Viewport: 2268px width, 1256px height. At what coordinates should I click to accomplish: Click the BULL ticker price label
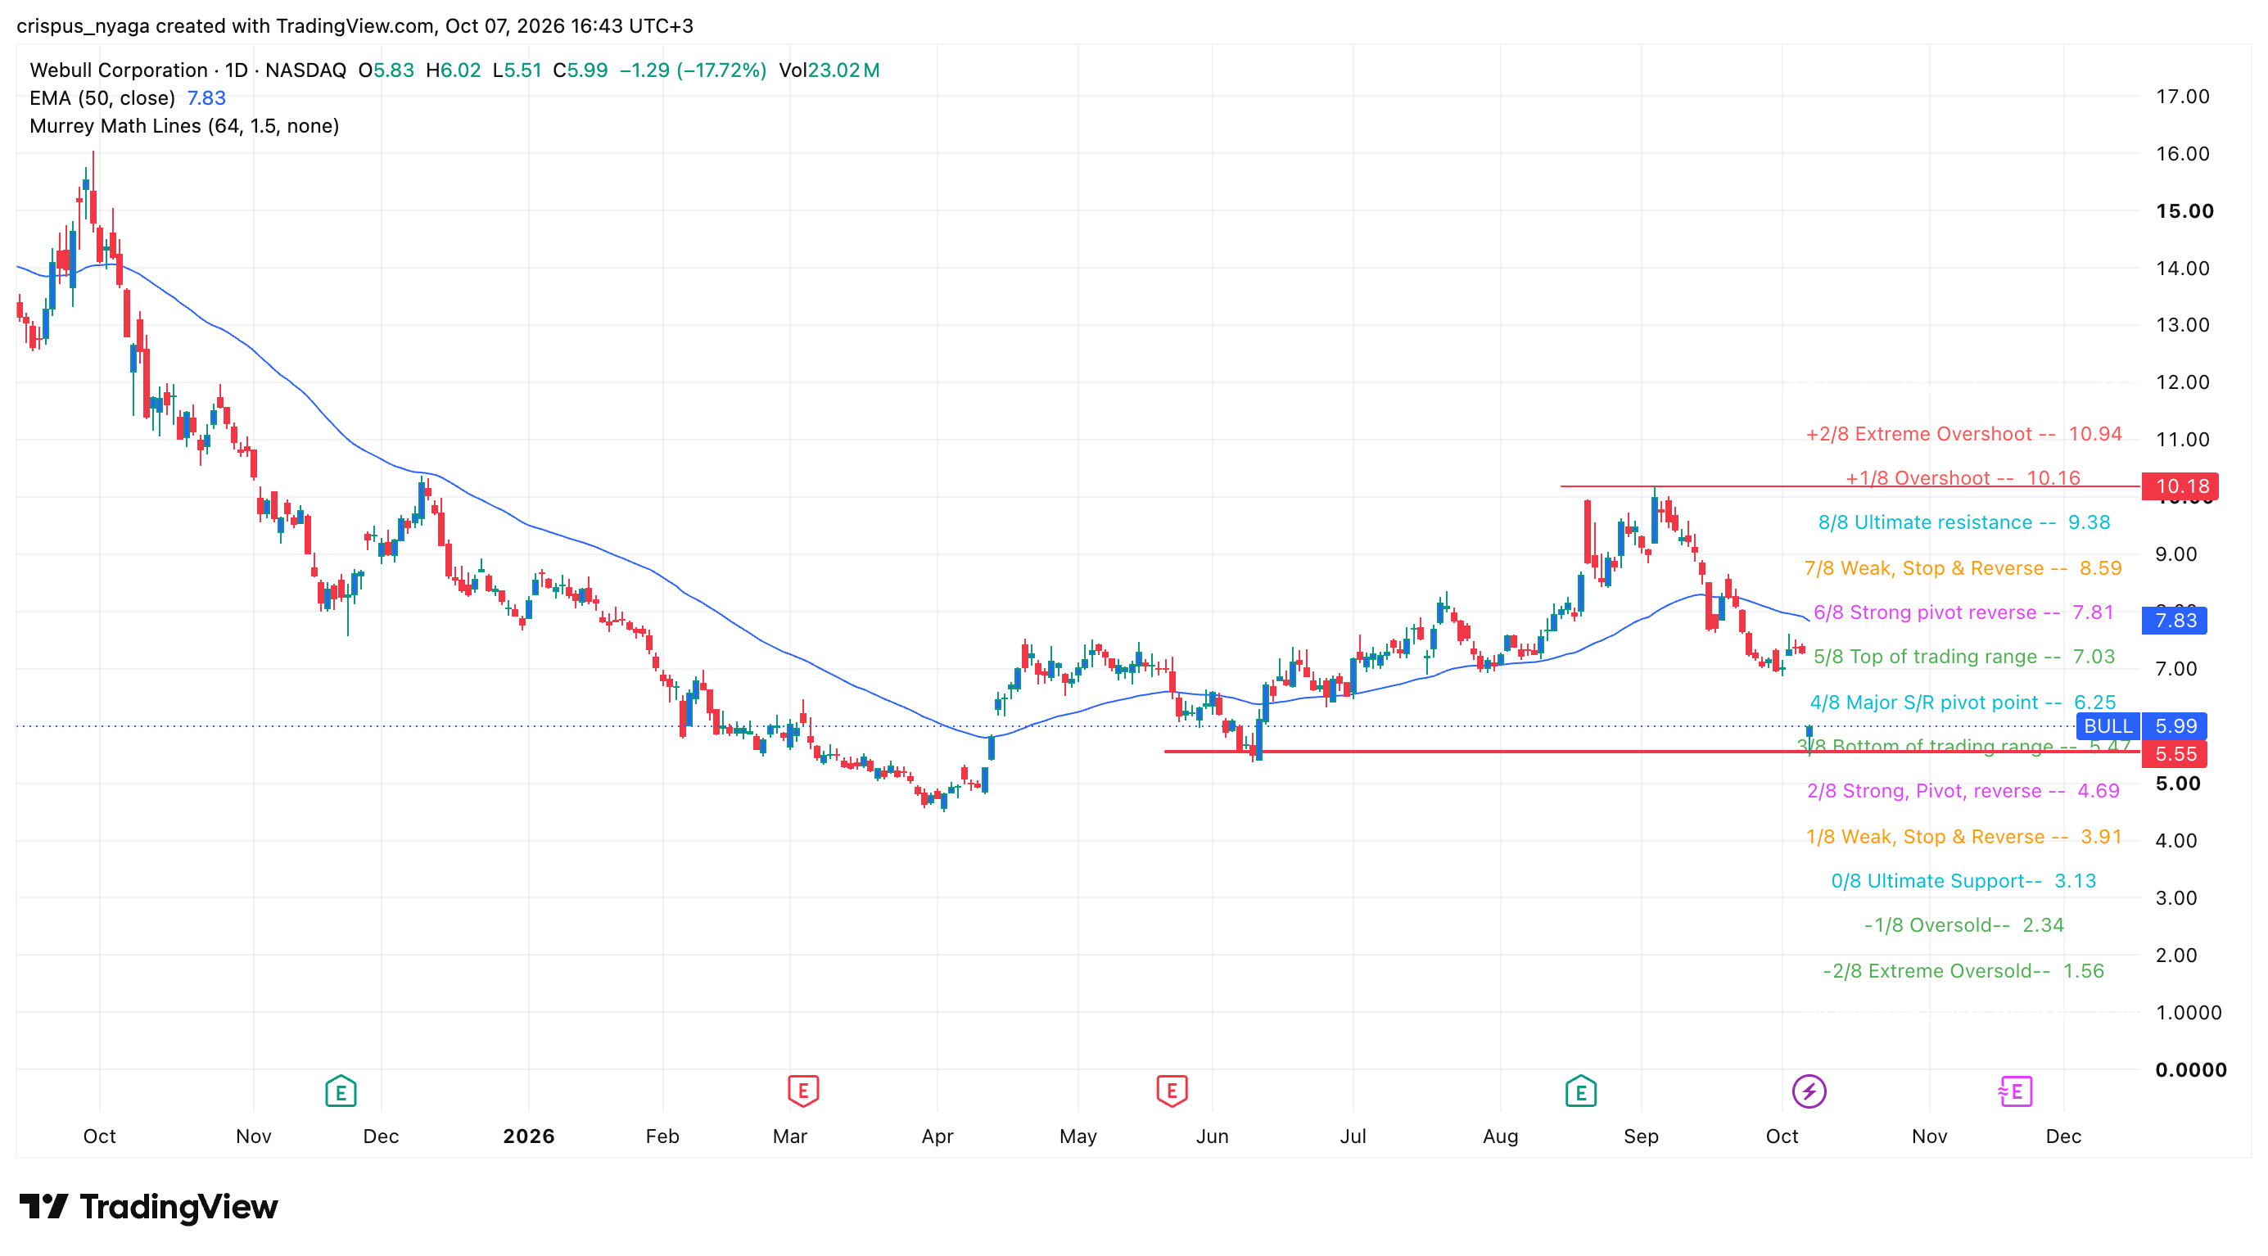pos(2108,726)
